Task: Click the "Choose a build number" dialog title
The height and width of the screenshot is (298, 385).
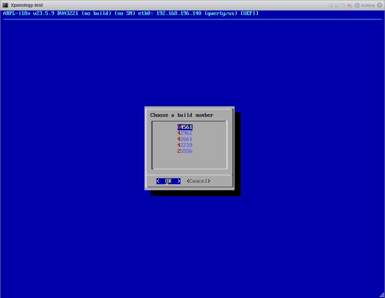Action: (x=181, y=115)
